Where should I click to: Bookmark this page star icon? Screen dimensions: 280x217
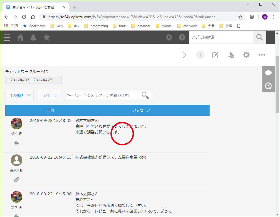(x=240, y=17)
